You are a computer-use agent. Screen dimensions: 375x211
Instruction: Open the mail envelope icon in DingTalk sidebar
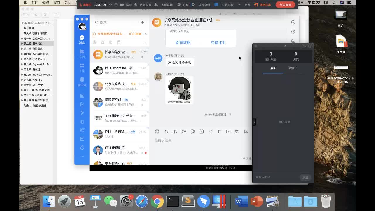point(82,139)
